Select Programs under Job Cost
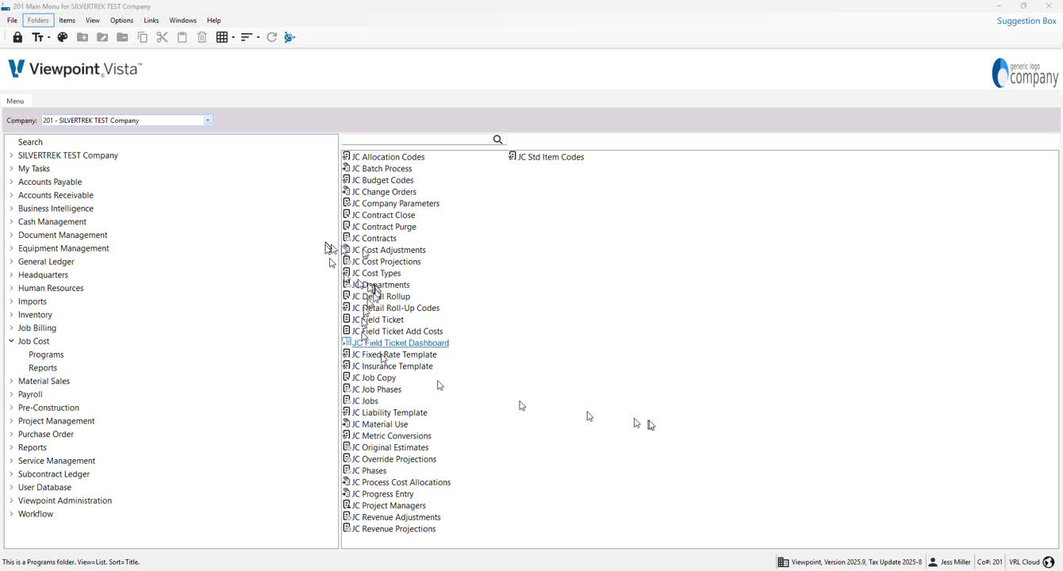1063x571 pixels. point(46,354)
